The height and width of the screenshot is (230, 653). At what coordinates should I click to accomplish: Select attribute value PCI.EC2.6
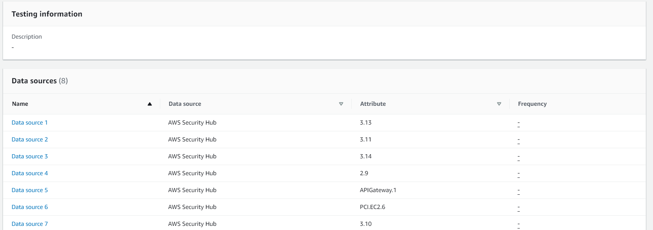point(372,207)
